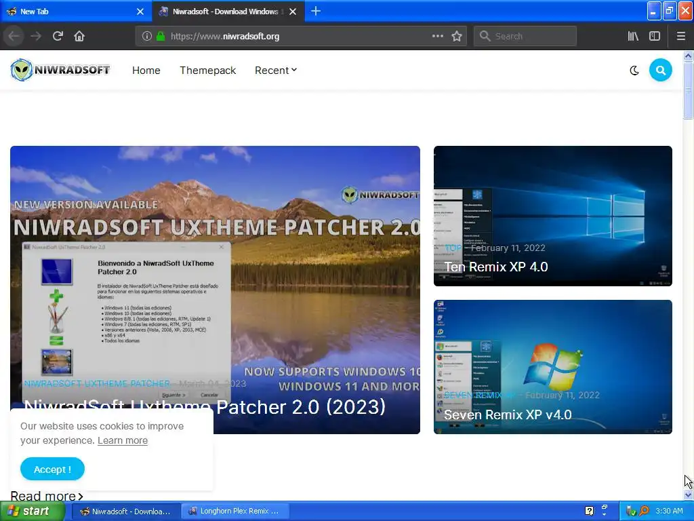Open the browser hamburger menu
This screenshot has height=521, width=694.
(x=680, y=36)
